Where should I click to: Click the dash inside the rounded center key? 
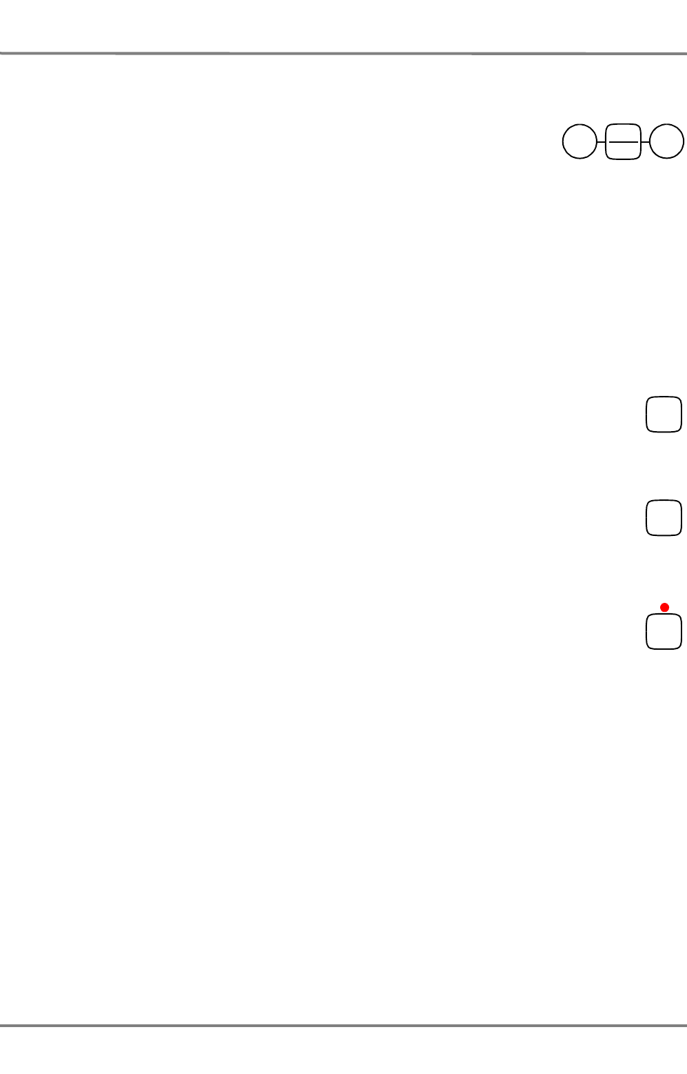pos(623,141)
